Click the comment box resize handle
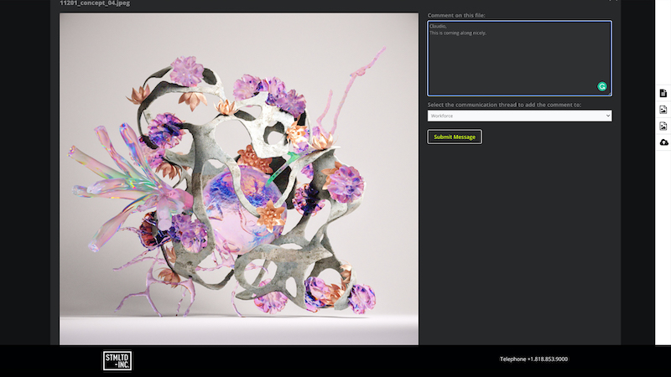The width and height of the screenshot is (671, 377). tap(609, 94)
